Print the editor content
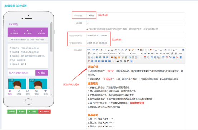The width and height of the screenshot is (198, 130). tap(117, 61)
